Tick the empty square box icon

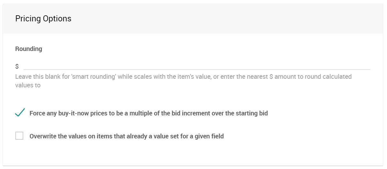point(19,136)
